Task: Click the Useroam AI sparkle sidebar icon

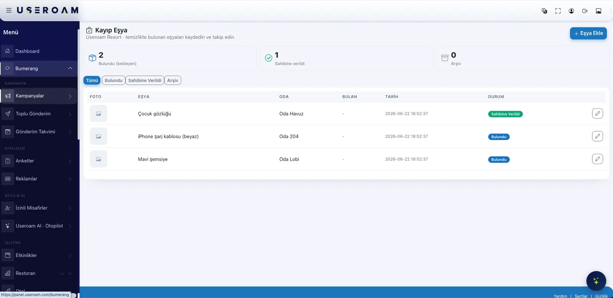Action: 8,226
